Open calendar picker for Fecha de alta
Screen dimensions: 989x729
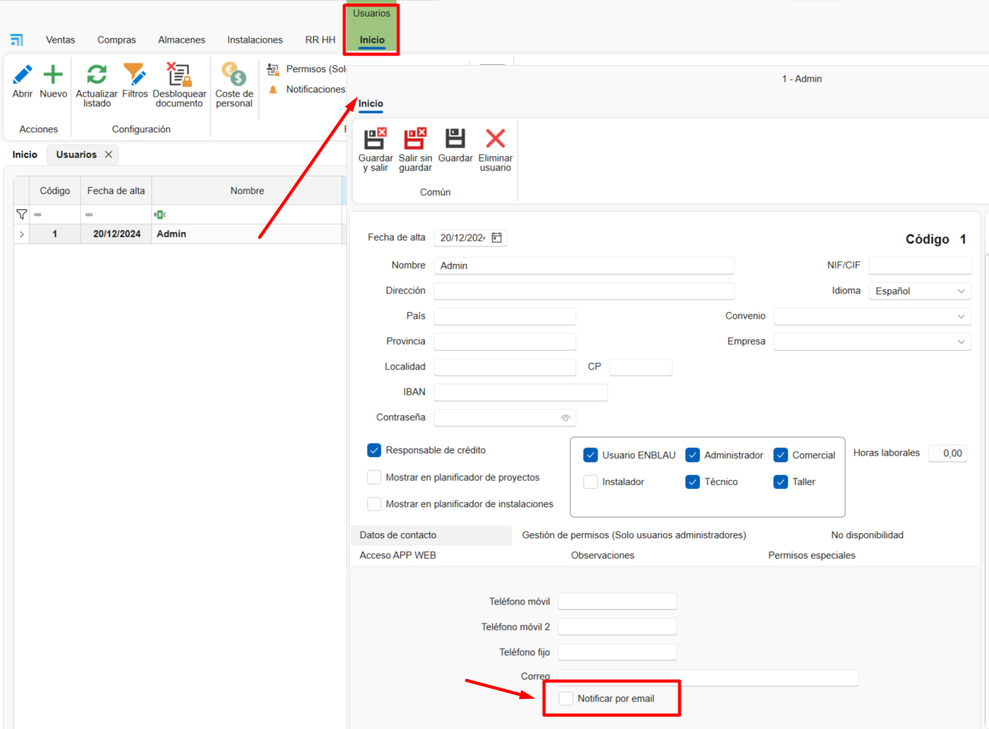pos(497,238)
